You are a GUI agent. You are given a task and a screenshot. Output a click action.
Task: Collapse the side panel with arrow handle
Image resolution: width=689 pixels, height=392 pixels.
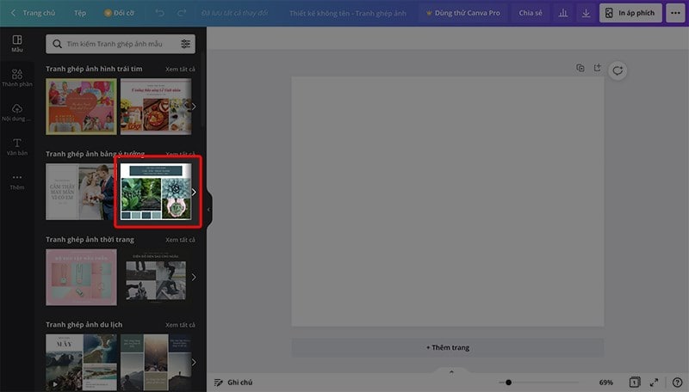tap(208, 209)
